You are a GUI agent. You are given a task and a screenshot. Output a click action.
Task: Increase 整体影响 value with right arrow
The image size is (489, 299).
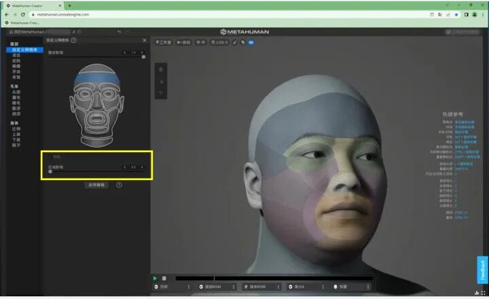[142, 52]
